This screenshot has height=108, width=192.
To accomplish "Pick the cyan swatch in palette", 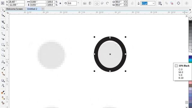I will coord(190,60).
